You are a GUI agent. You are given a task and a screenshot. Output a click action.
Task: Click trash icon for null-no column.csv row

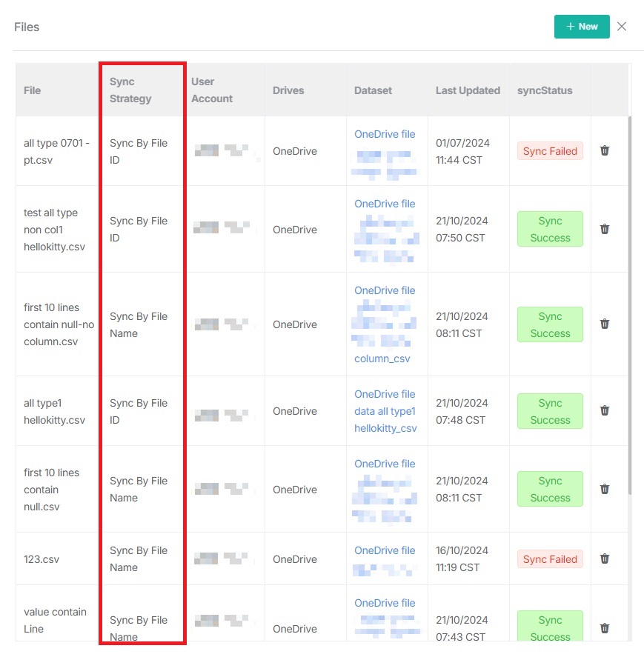605,324
